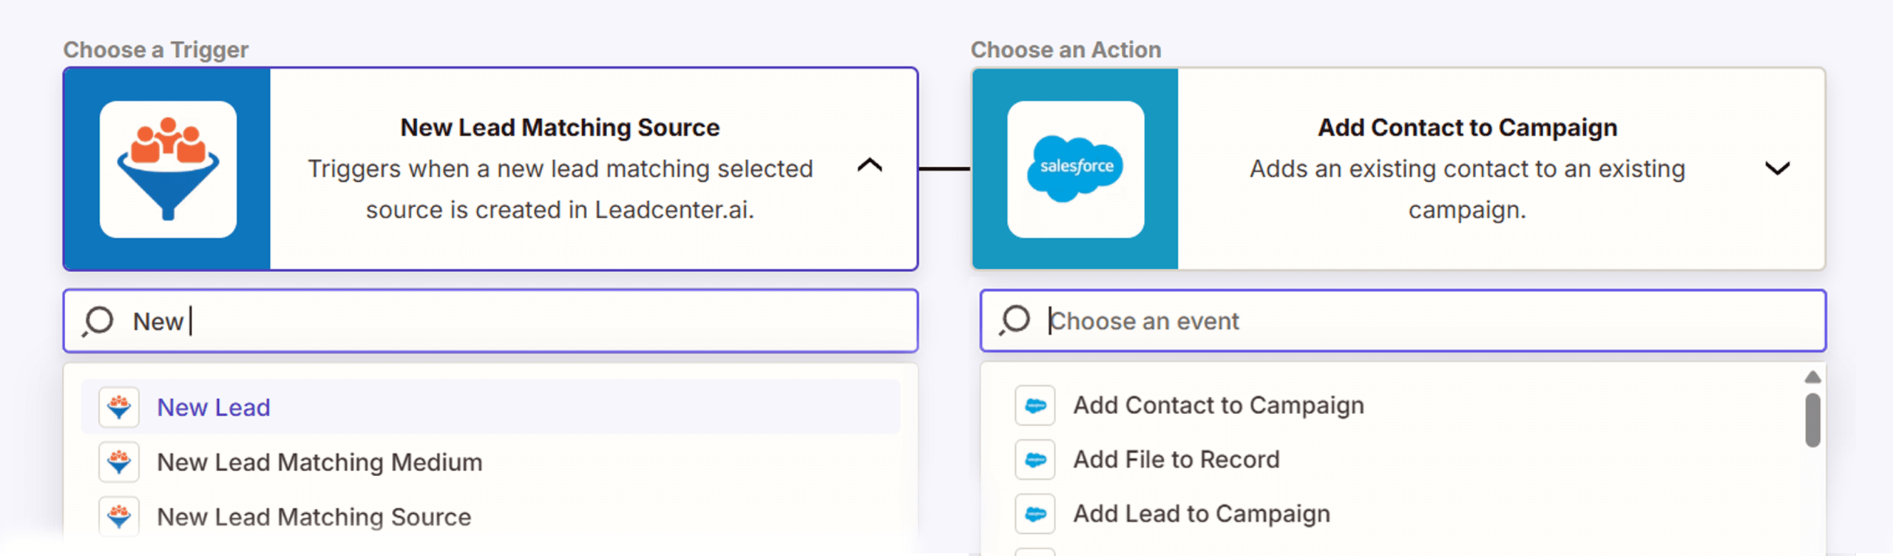Viewport: 1893px width, 556px height.
Task: Select New Lead Matching Medium trigger
Action: (490, 462)
